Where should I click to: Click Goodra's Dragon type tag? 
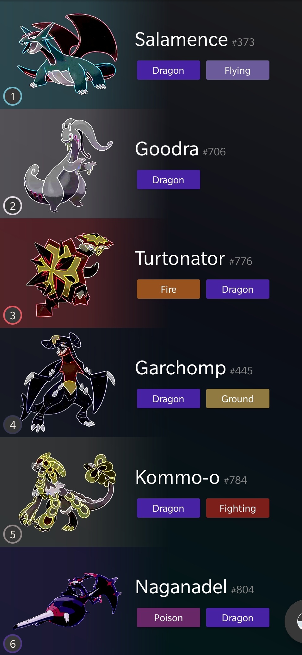(x=169, y=179)
